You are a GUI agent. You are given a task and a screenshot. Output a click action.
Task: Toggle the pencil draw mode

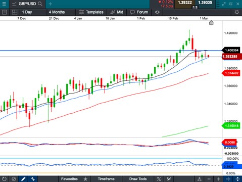[23, 179]
